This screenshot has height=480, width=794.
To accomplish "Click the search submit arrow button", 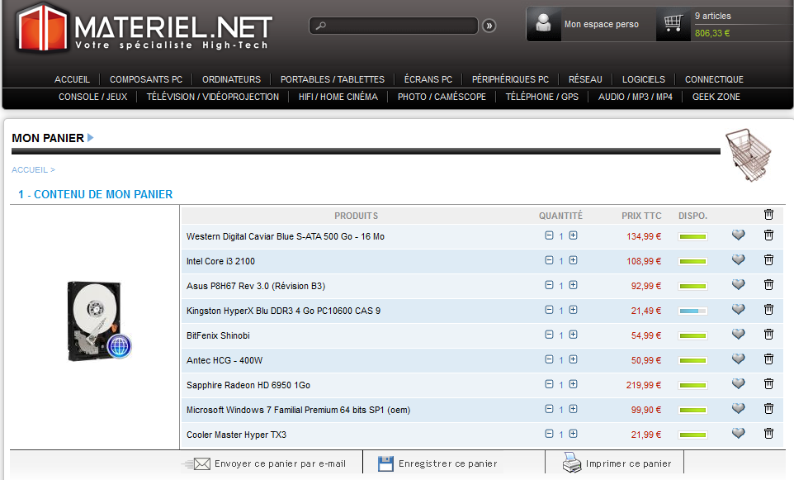I will point(489,26).
